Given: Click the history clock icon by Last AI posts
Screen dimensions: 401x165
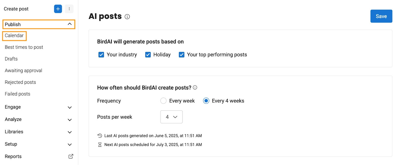Looking at the screenshot, I should coord(100,136).
